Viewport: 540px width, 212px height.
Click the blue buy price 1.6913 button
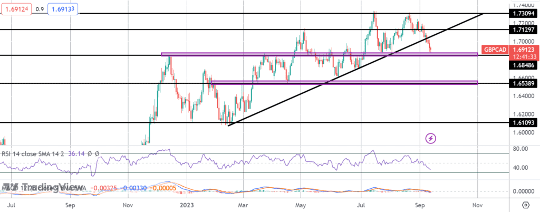click(63, 9)
